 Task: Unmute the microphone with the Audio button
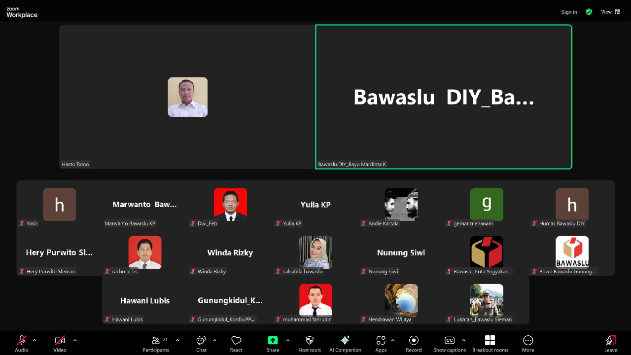click(x=22, y=343)
